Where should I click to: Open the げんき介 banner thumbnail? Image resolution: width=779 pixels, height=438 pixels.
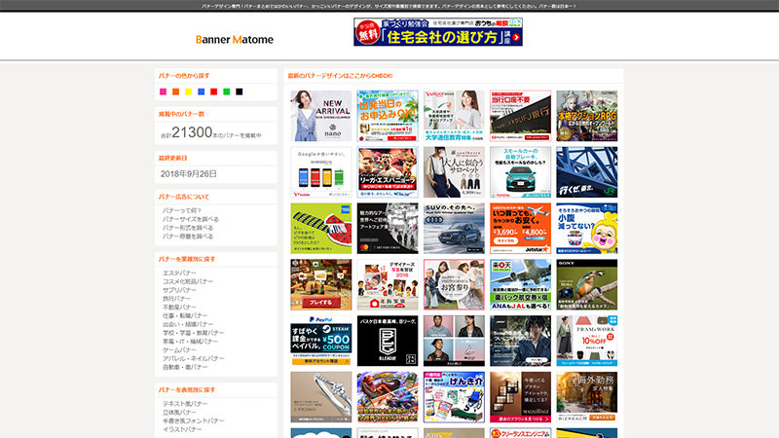[x=454, y=397]
